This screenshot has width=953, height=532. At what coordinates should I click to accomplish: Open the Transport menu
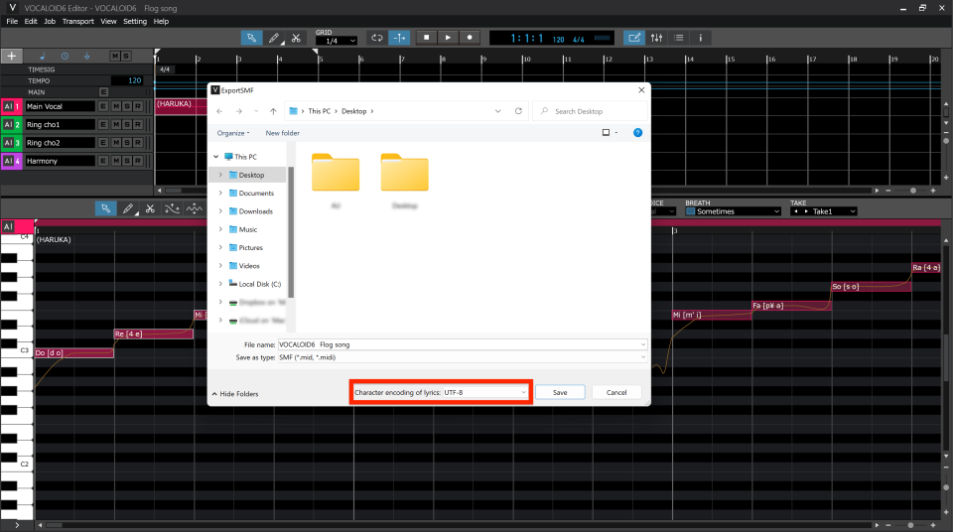point(77,21)
